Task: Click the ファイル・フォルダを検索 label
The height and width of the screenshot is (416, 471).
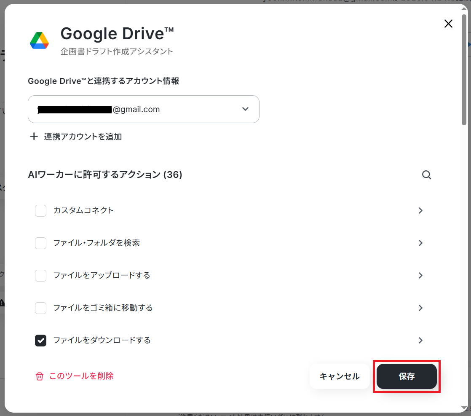Action: (96, 243)
